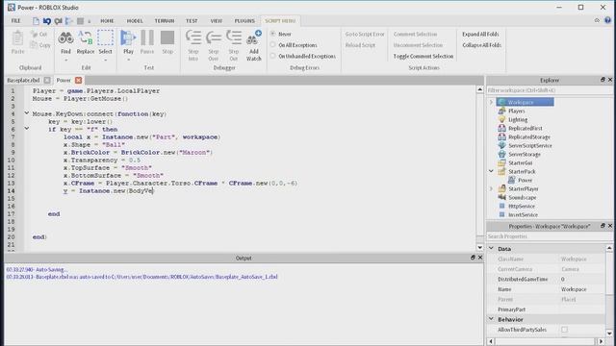Open Find with the binoculars icon

[65, 38]
